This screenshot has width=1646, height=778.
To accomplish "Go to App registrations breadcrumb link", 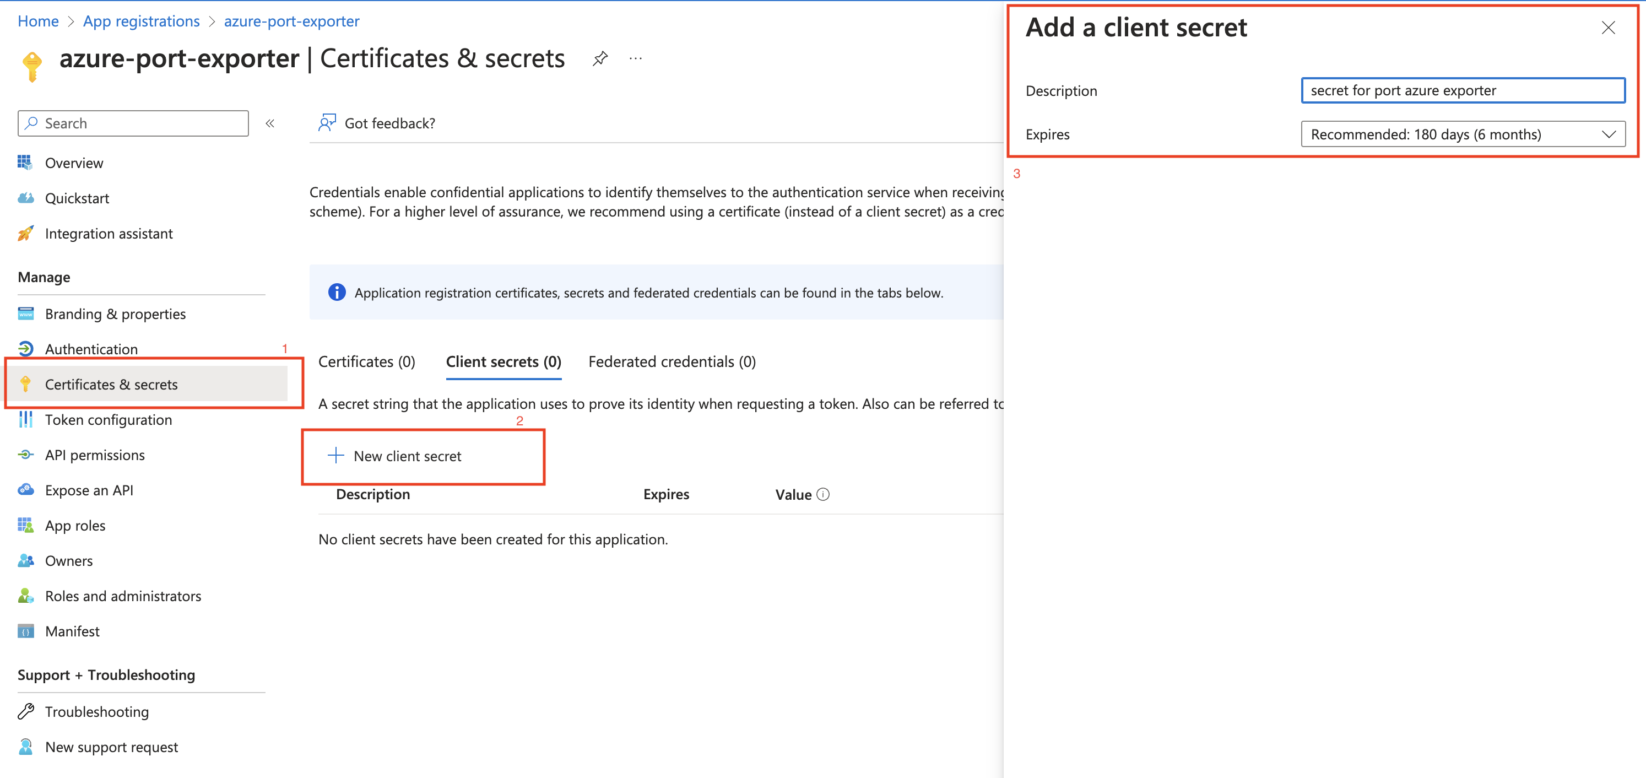I will (141, 21).
